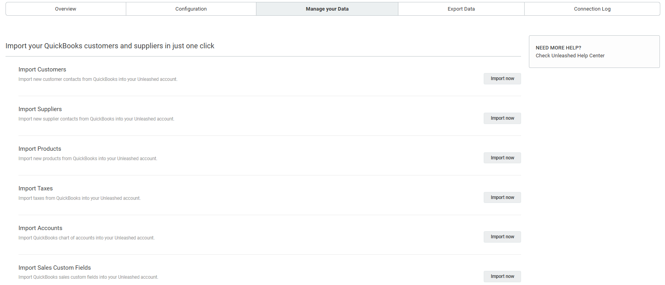This screenshot has width=665, height=285.
Task: Click the 'Import new products from QuickBooks' text
Action: (88, 159)
